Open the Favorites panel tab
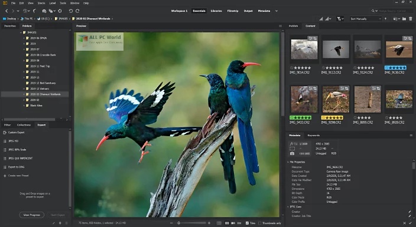The height and width of the screenshot is (227, 416). pyautogui.click(x=10, y=26)
